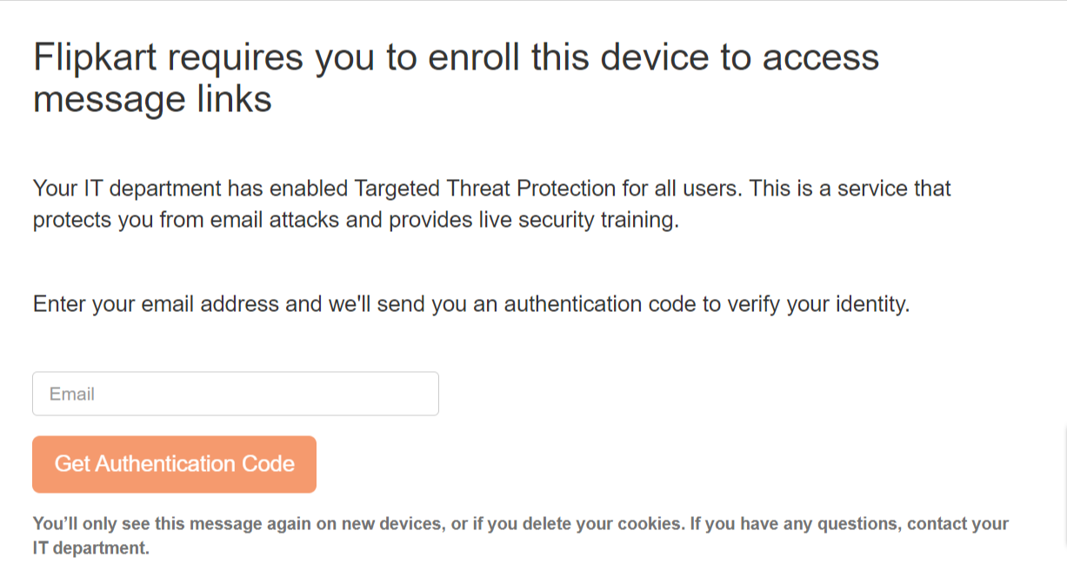Click "message links" on the heading's second line
This screenshot has height=577, width=1067.
152,100
